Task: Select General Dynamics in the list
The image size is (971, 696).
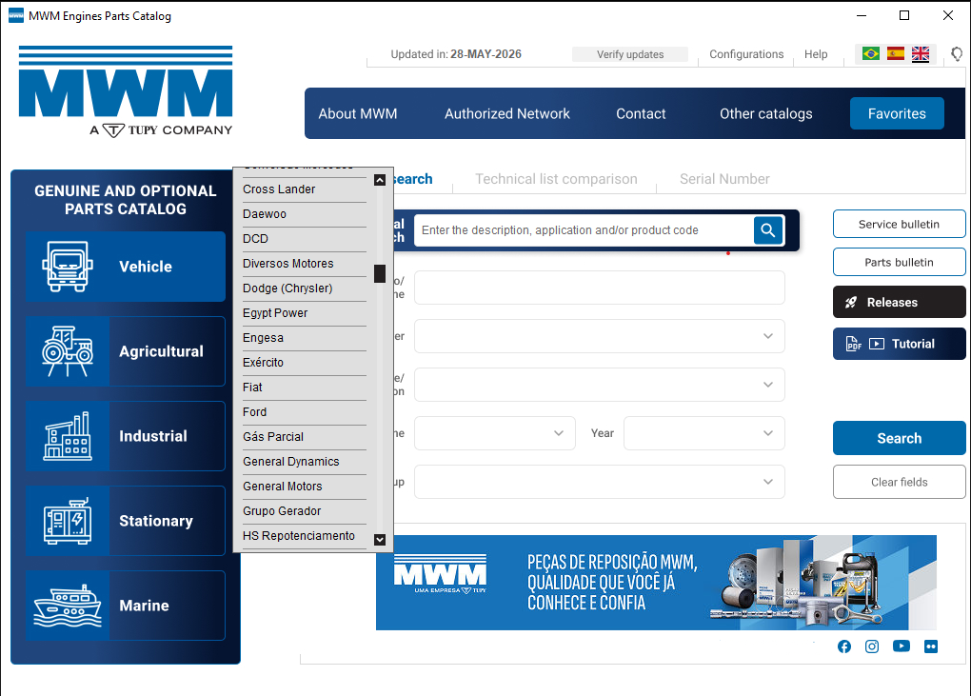Action: pos(304,462)
